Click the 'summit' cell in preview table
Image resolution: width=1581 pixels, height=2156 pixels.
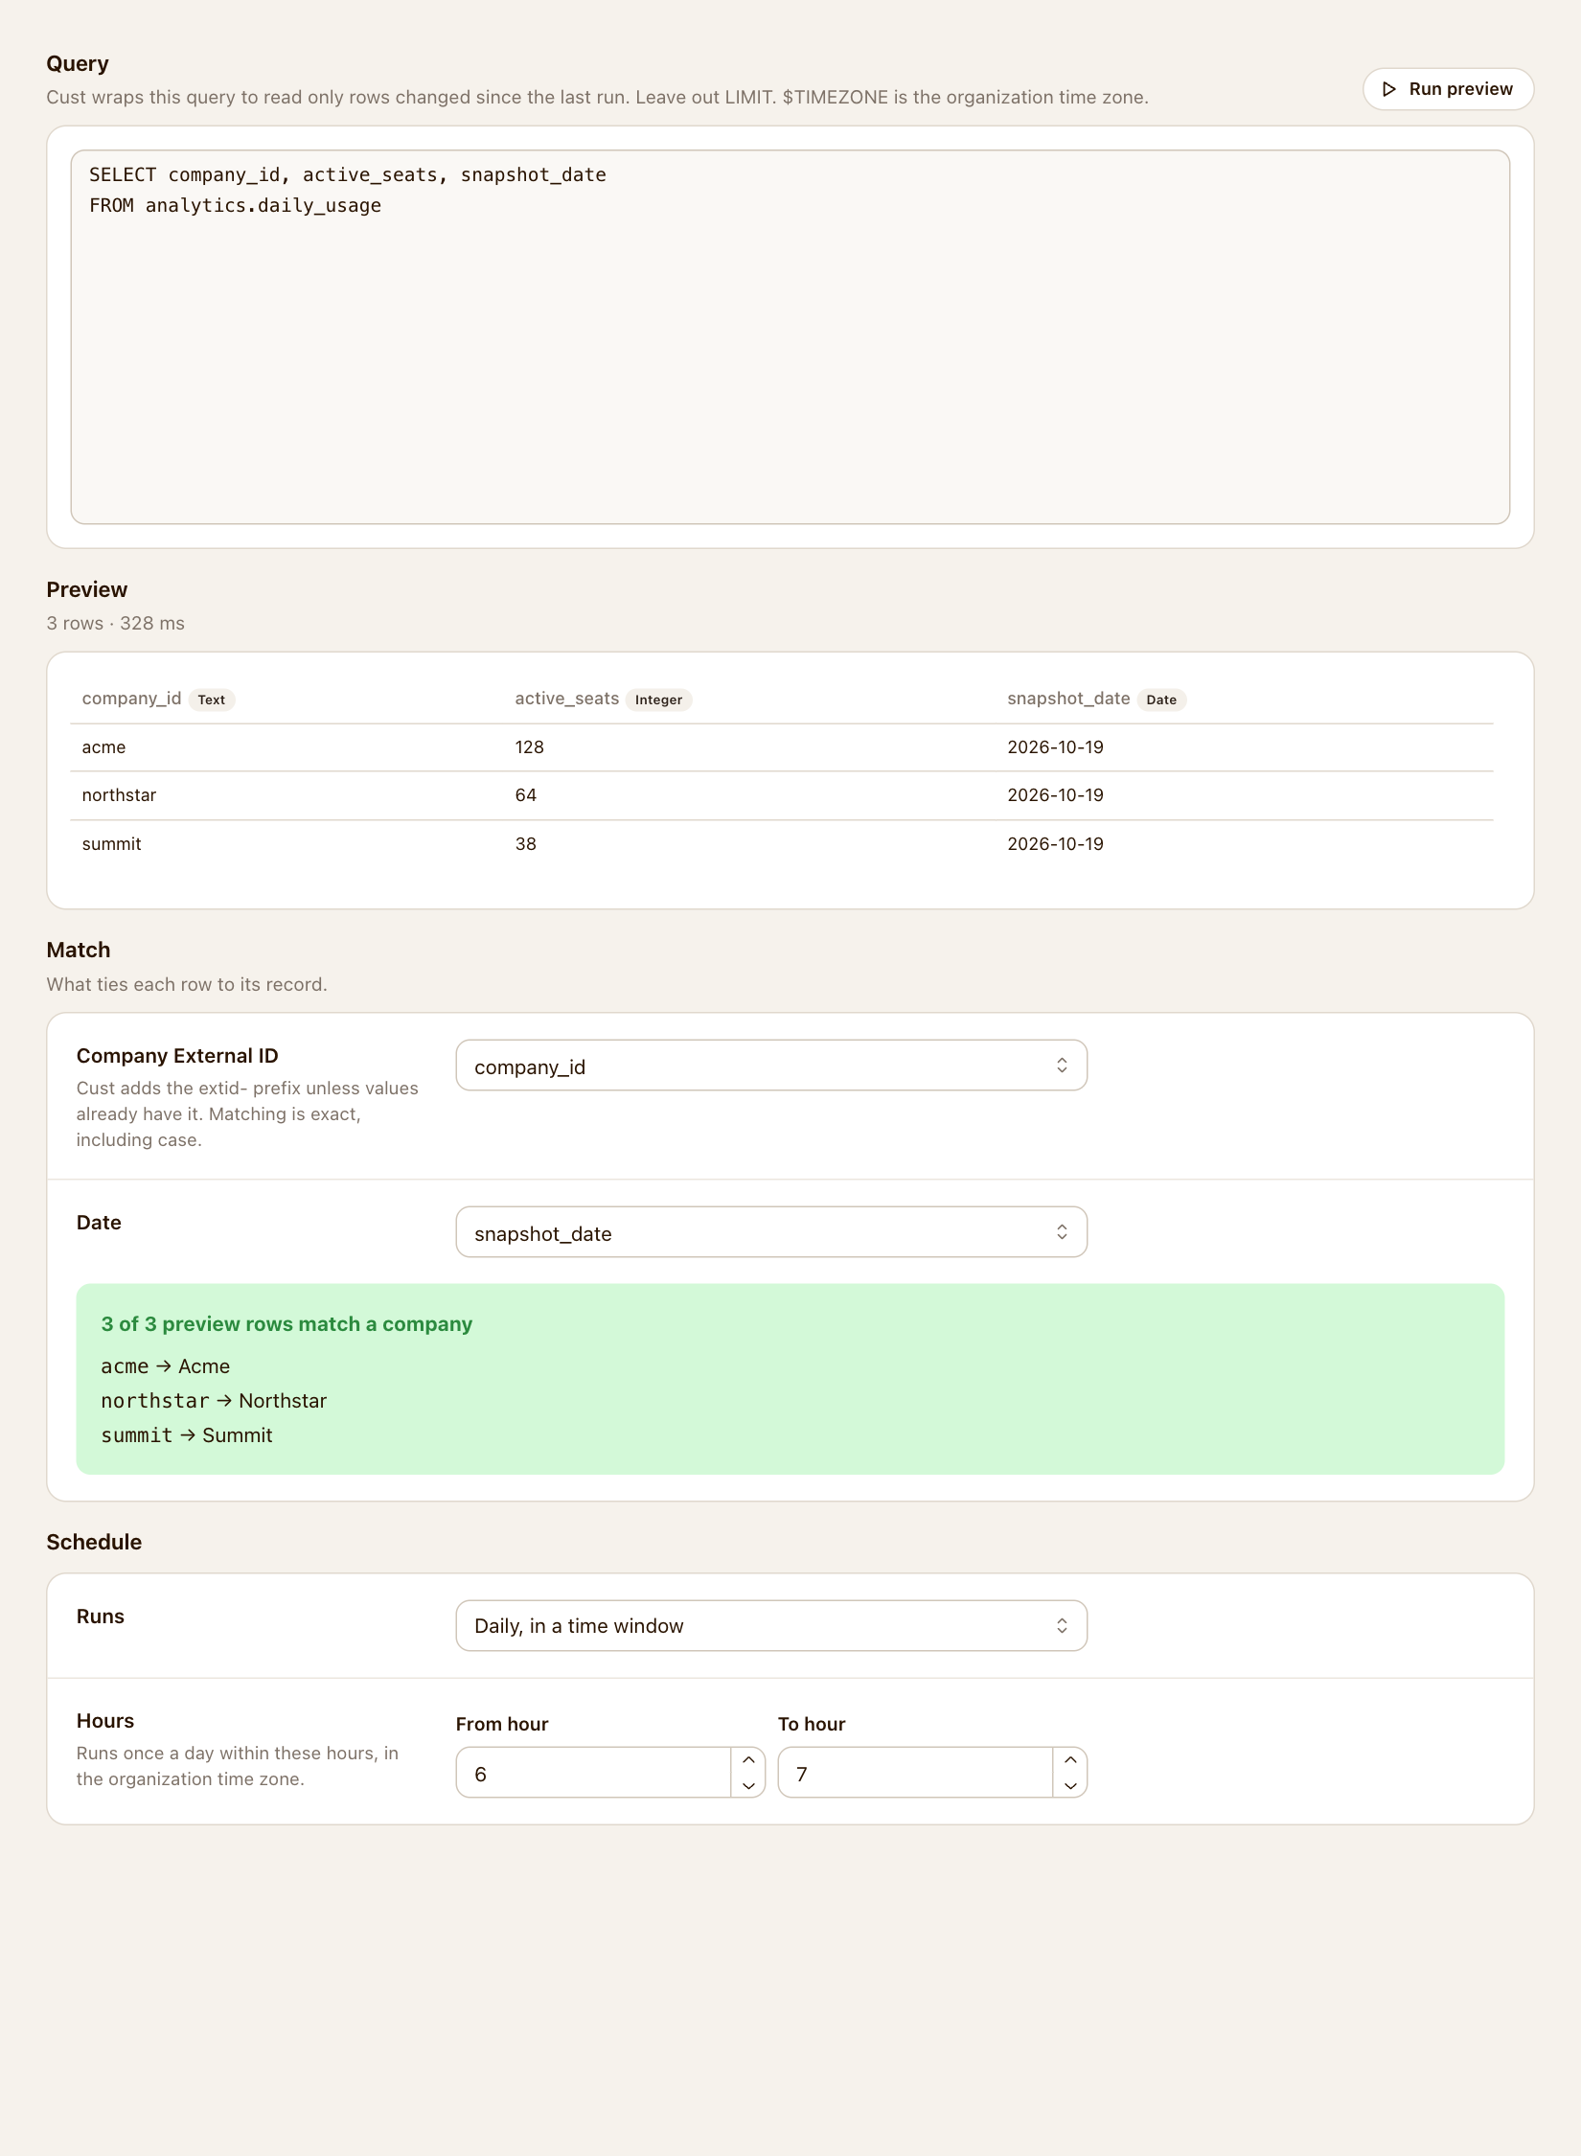(111, 844)
